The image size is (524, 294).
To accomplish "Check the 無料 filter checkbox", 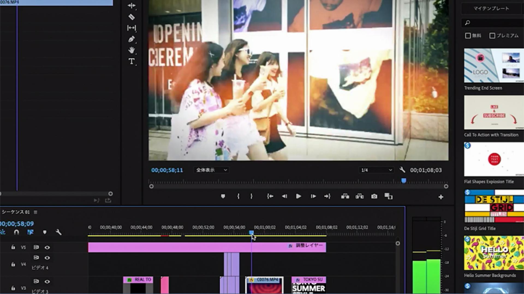I will pyautogui.click(x=468, y=36).
